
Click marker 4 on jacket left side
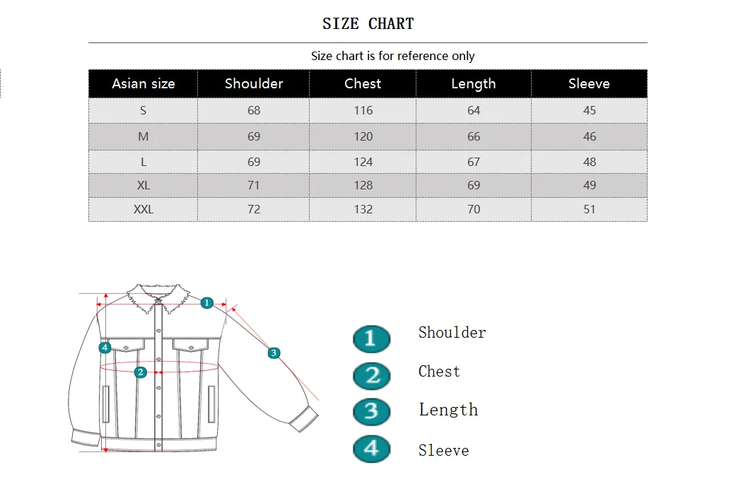(105, 348)
